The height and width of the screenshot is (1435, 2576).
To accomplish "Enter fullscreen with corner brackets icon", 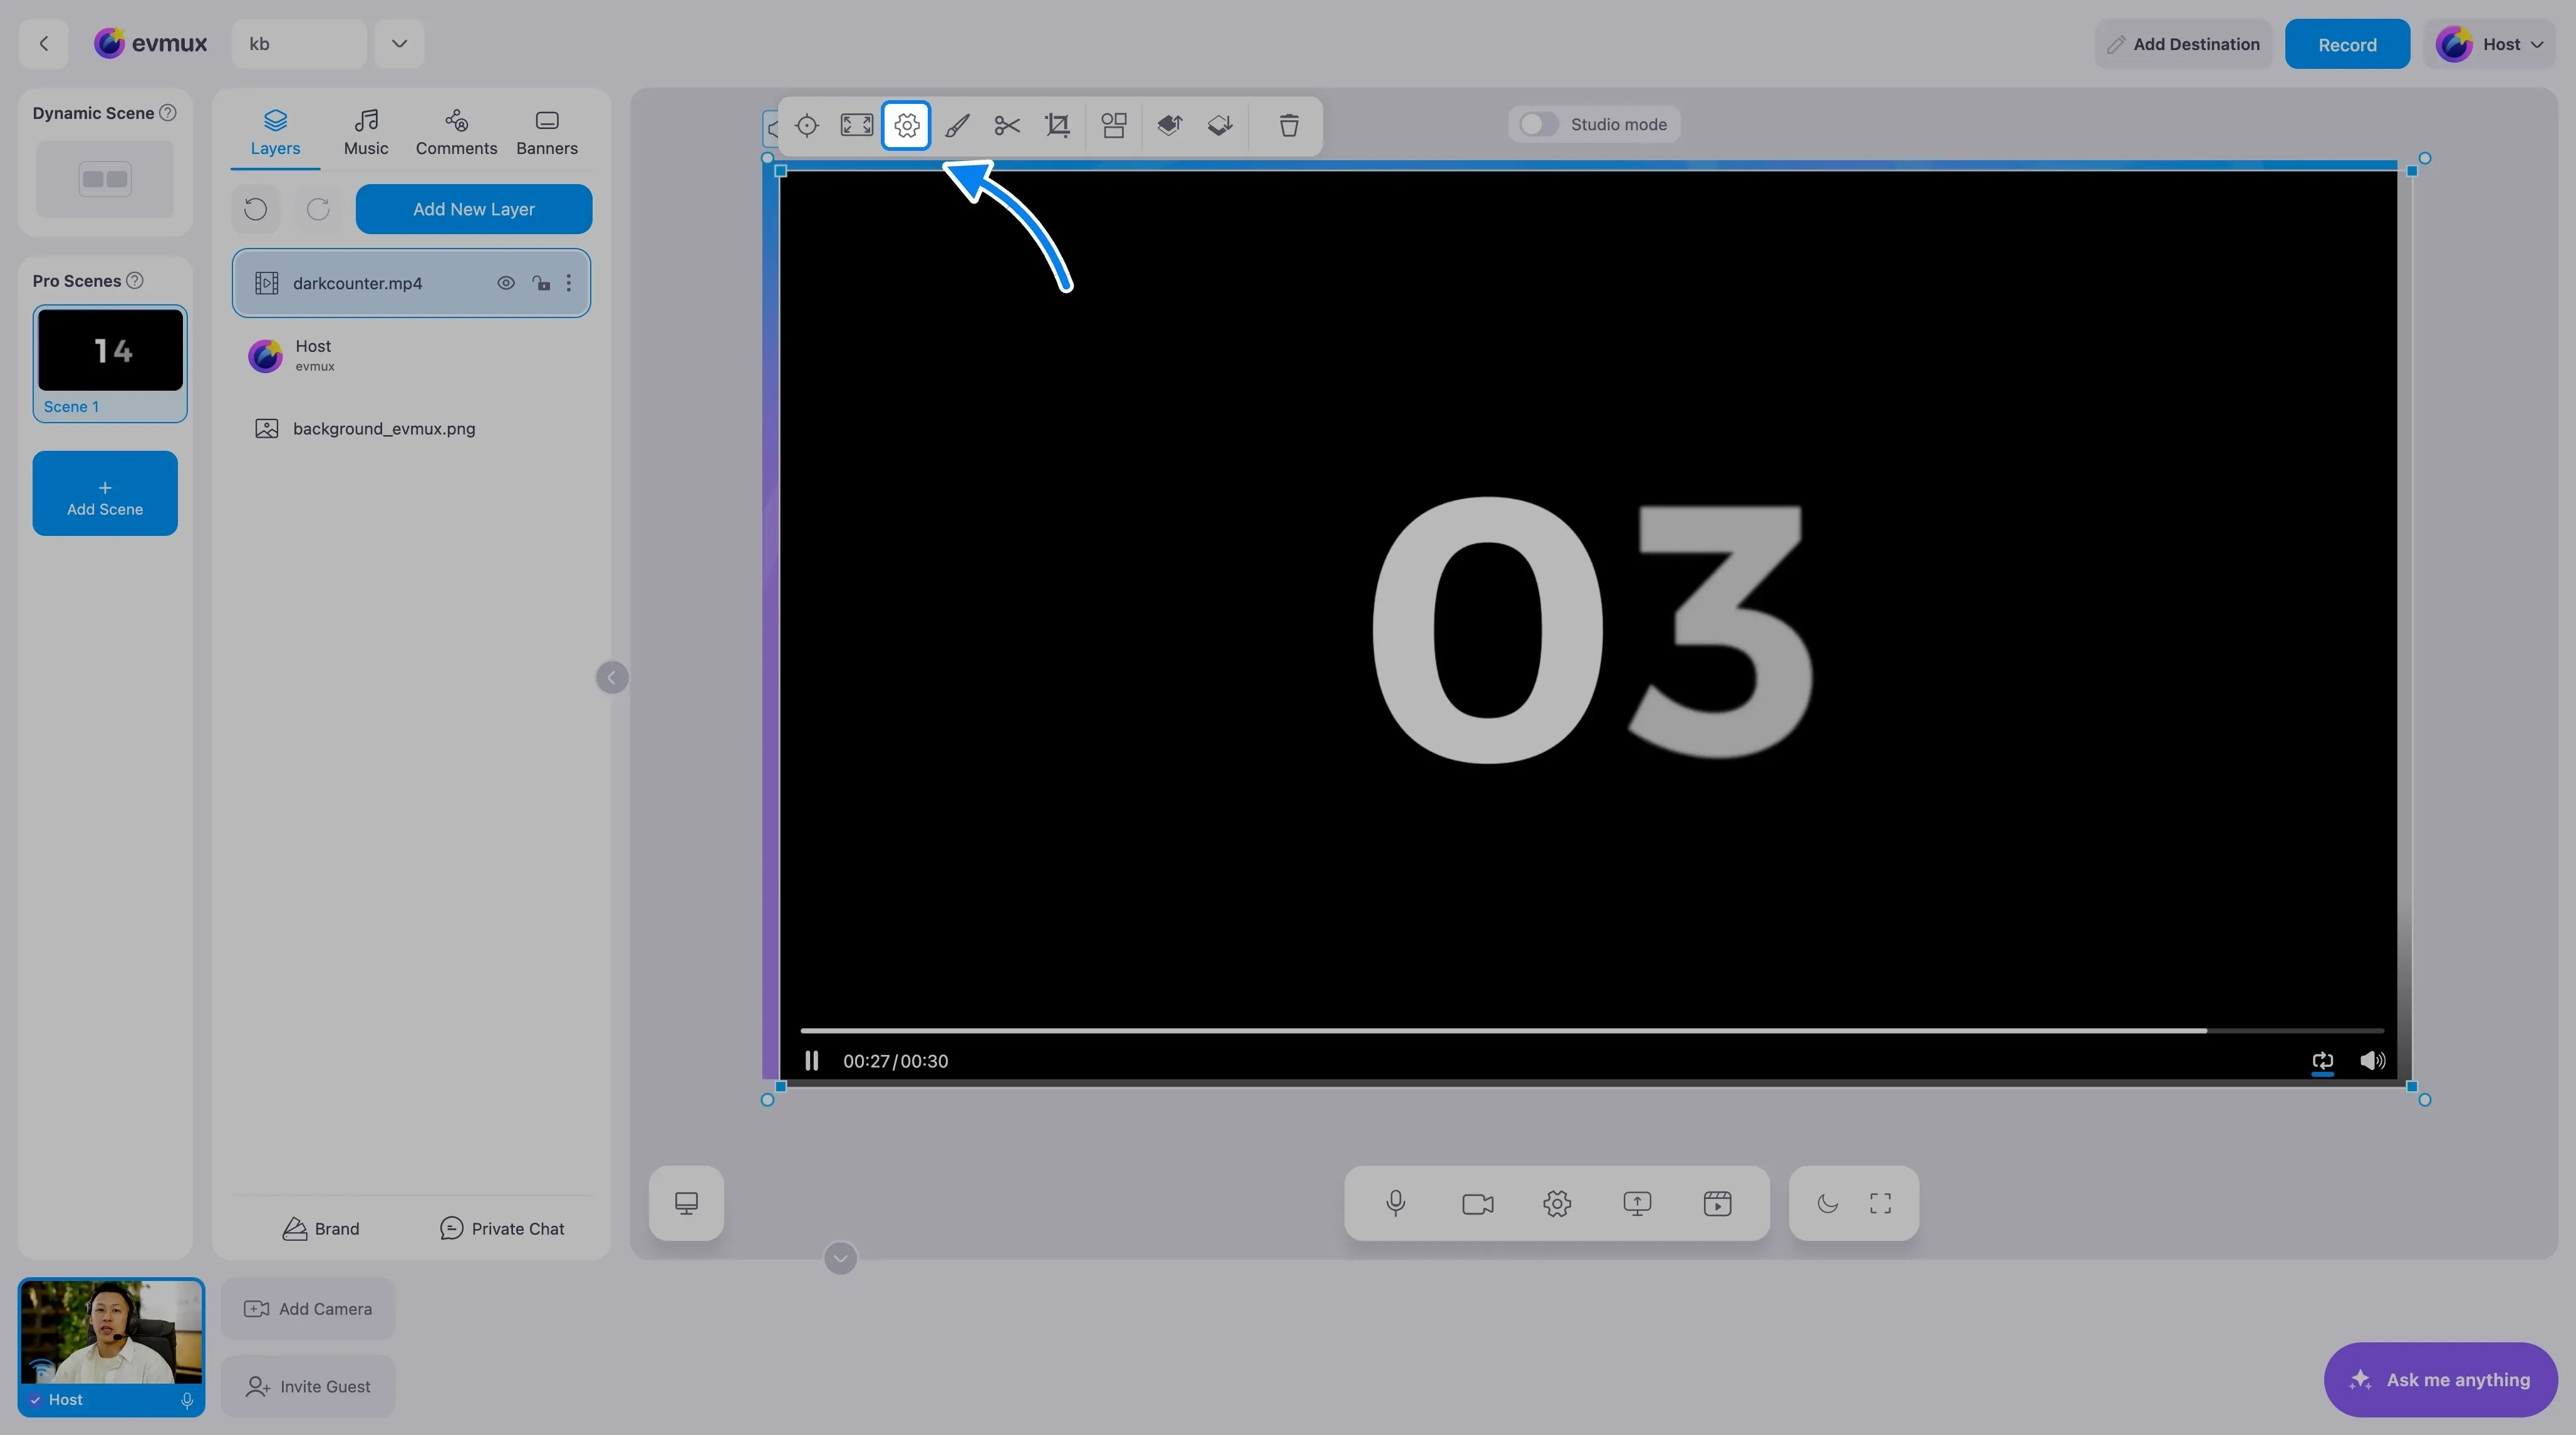I will click(x=1880, y=1203).
